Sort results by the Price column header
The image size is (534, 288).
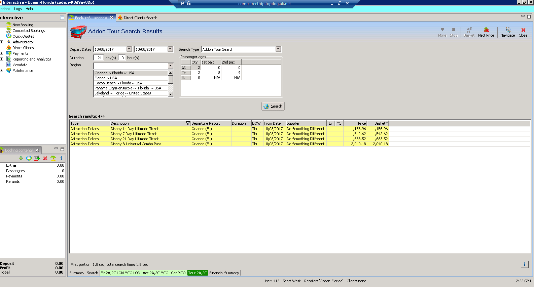tap(355, 123)
